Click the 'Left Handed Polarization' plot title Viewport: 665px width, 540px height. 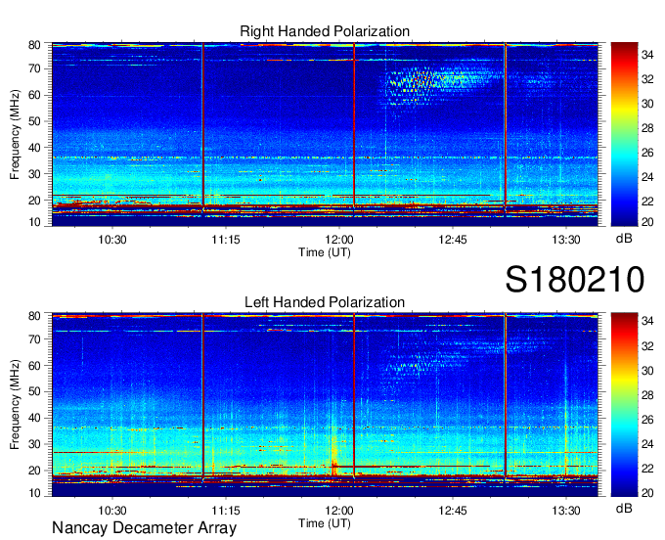coord(325,302)
